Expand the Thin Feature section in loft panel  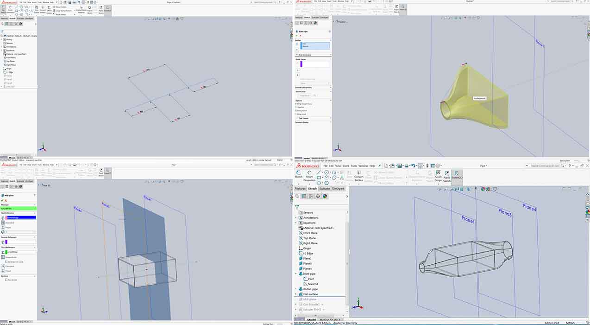[330, 118]
